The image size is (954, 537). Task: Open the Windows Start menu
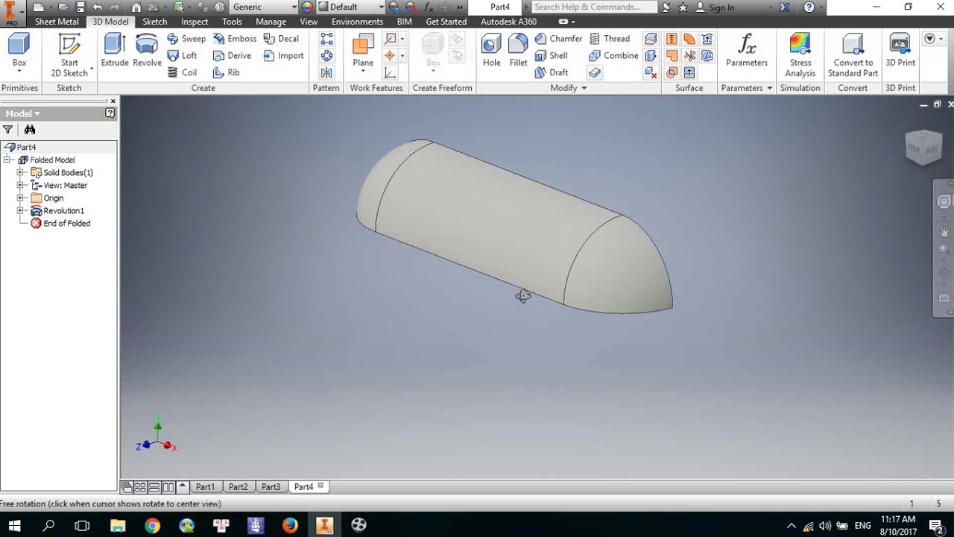click(x=14, y=525)
